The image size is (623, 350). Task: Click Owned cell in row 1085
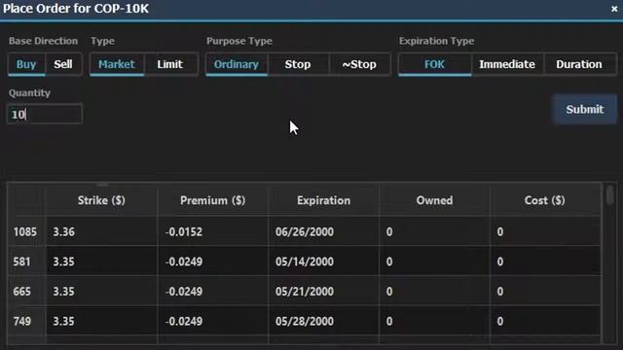[x=434, y=231]
